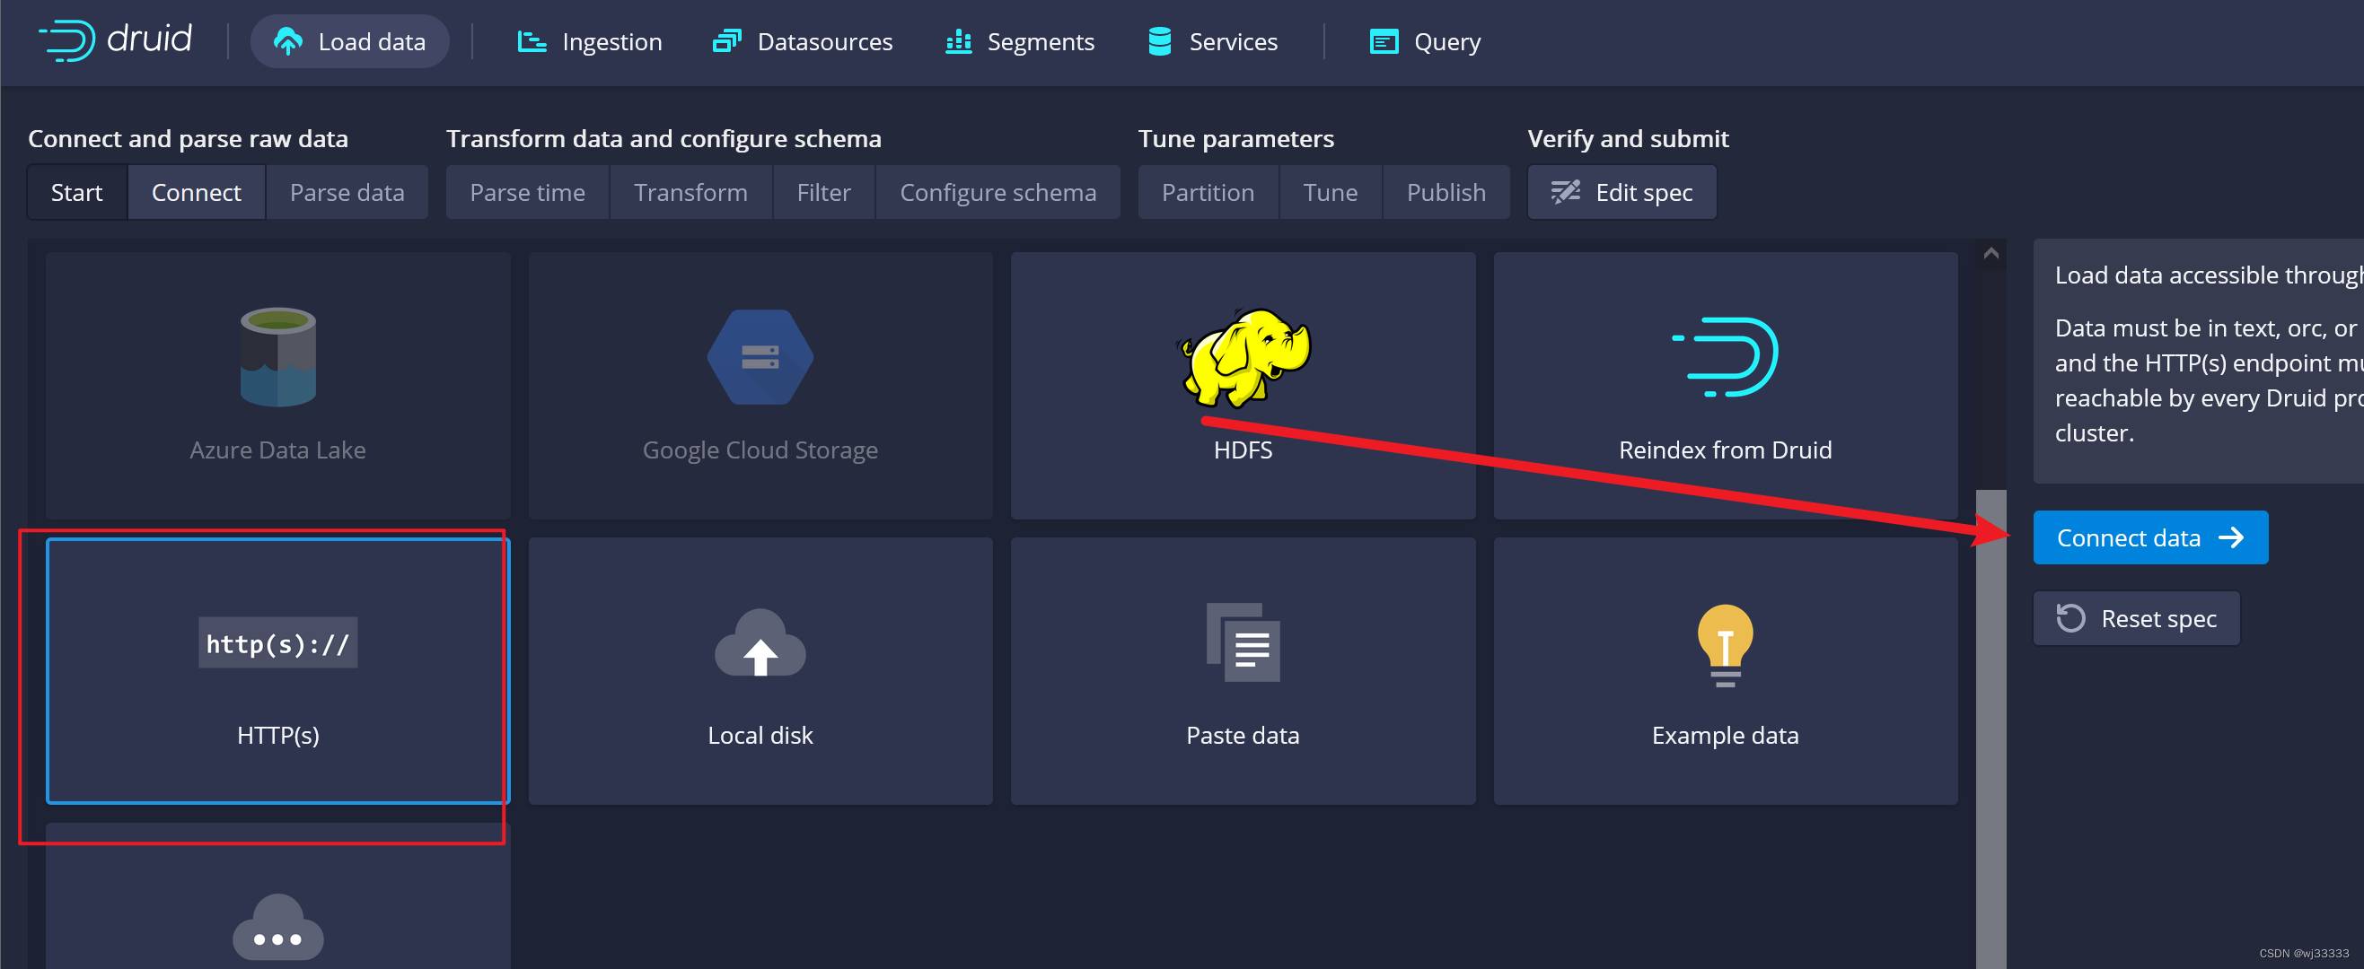Click the Query console icon
The image size is (2364, 969).
click(x=1384, y=41)
